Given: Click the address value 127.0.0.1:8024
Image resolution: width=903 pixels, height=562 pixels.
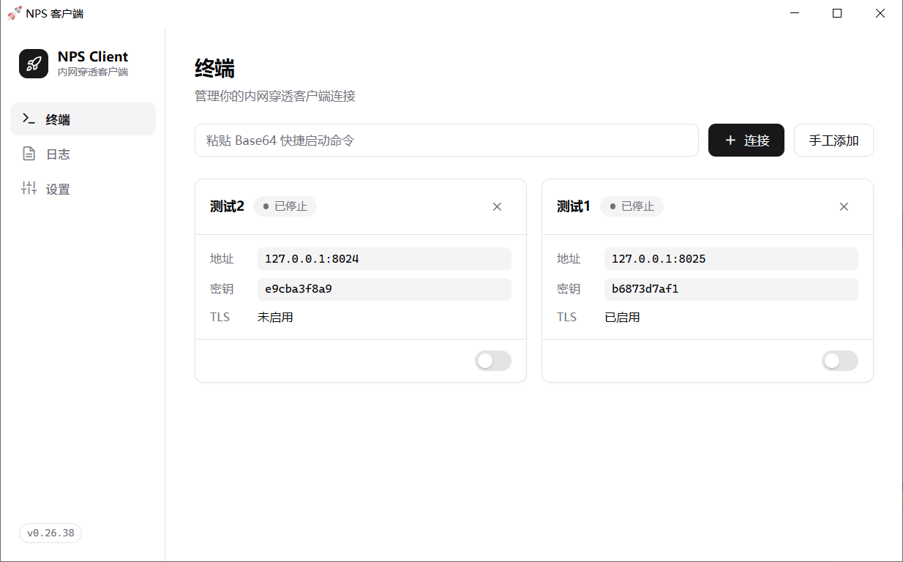Looking at the screenshot, I should [384, 259].
